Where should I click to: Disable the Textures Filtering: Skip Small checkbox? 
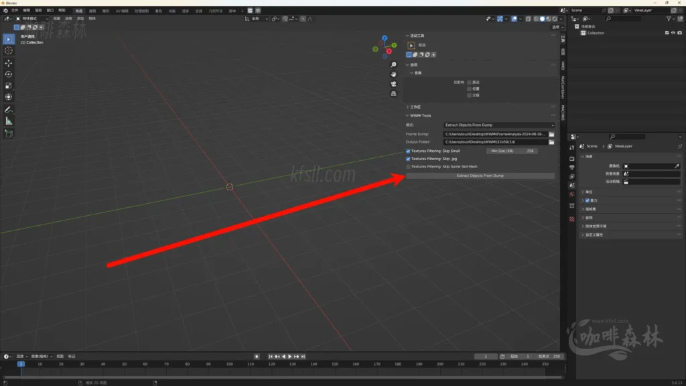point(409,151)
